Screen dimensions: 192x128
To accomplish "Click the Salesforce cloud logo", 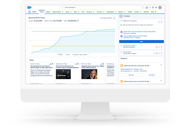I will point(29,7).
